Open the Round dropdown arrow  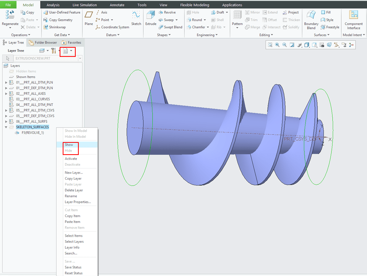(205, 20)
